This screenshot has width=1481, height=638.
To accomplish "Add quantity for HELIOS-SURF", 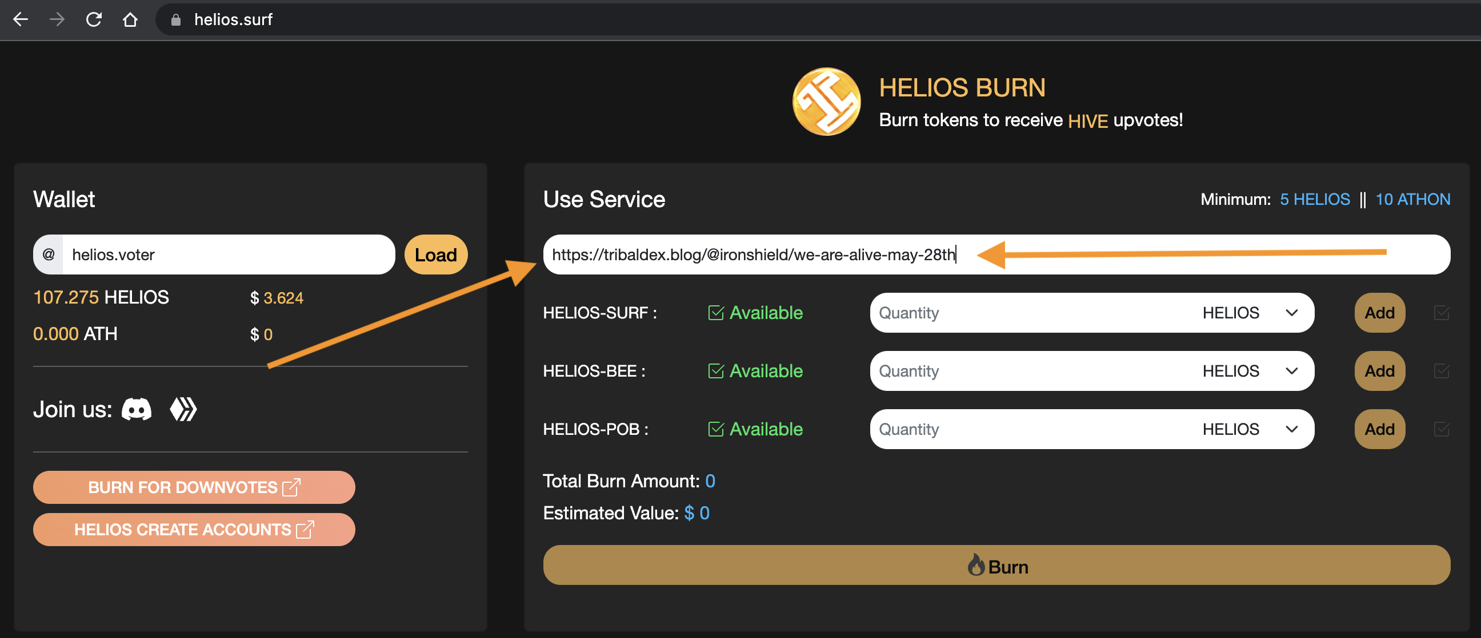I will coord(1379,313).
